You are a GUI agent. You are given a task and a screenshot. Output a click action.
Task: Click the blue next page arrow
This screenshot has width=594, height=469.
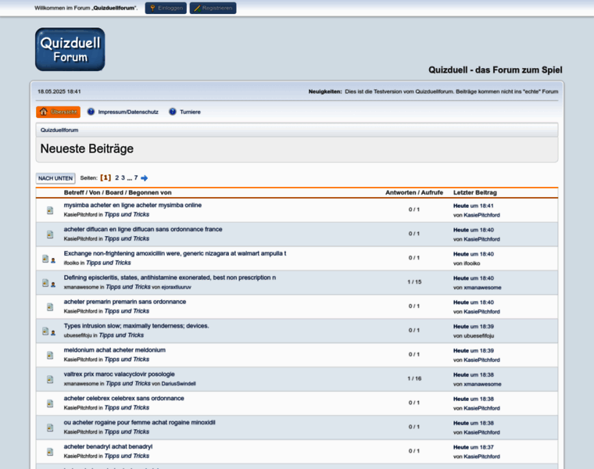(x=145, y=178)
